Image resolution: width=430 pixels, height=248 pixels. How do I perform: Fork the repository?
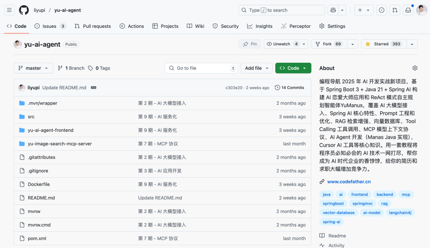pyautogui.click(x=329, y=44)
